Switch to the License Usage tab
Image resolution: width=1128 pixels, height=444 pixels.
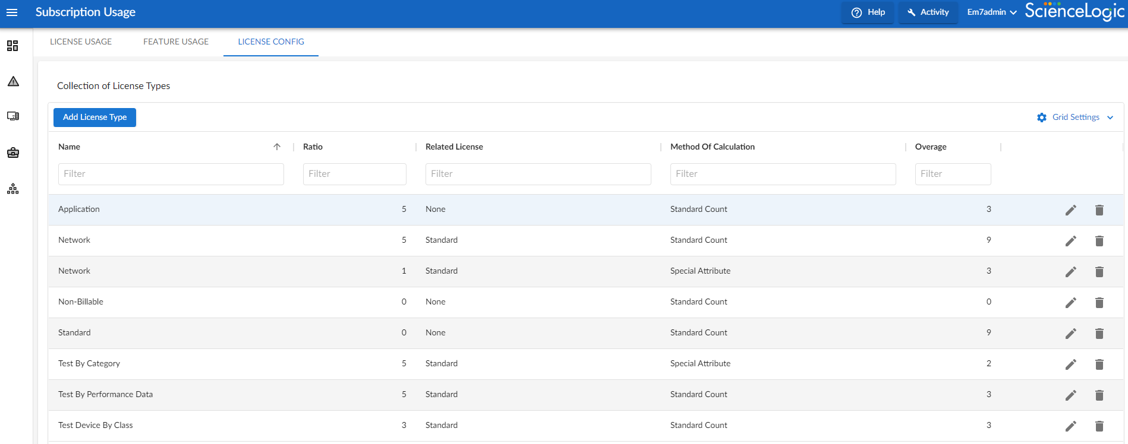(81, 42)
